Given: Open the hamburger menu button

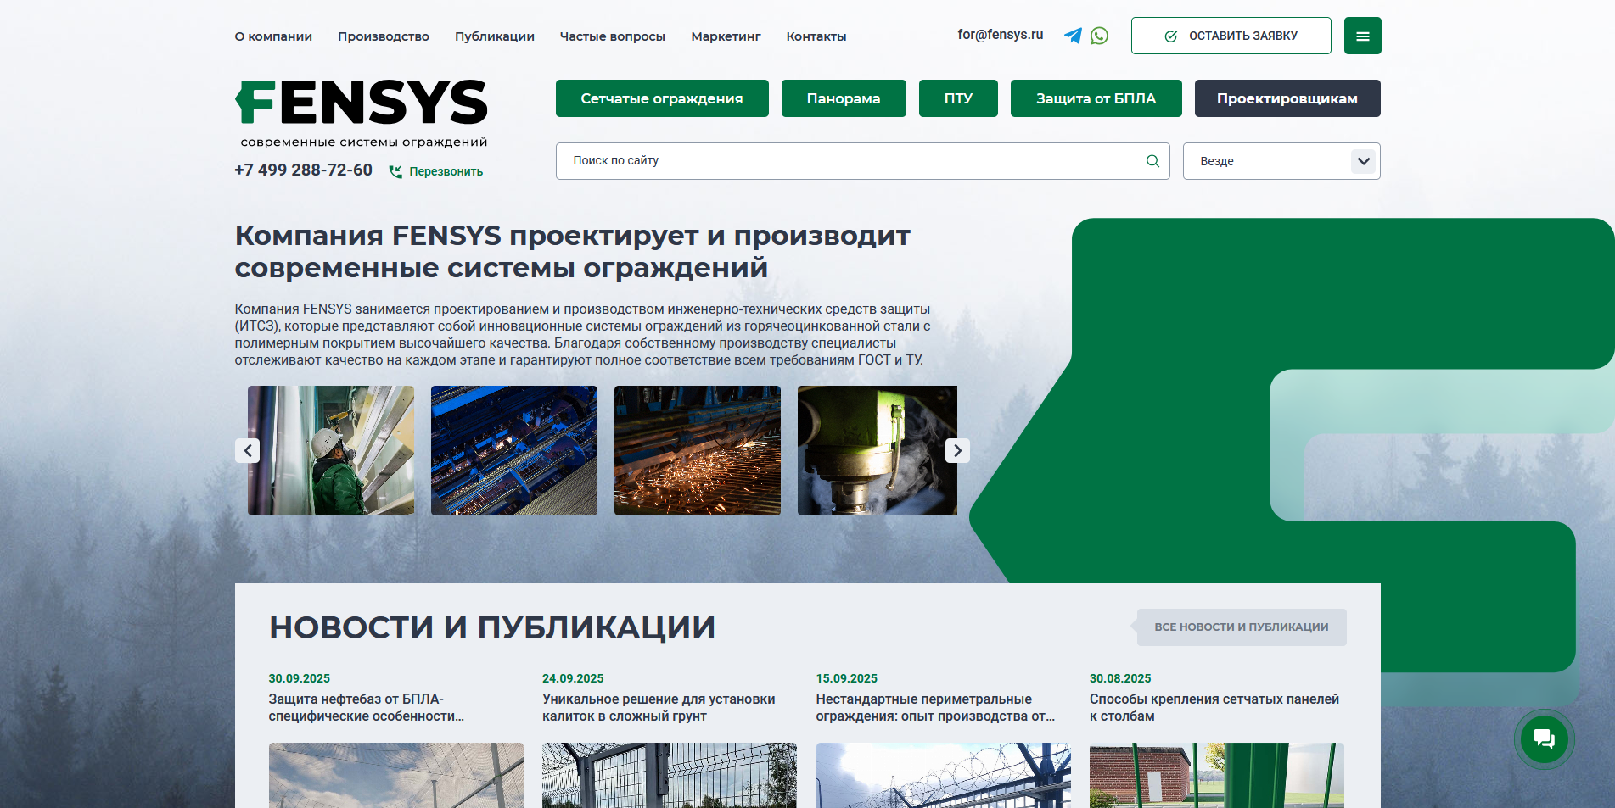Looking at the screenshot, I should click(x=1362, y=36).
